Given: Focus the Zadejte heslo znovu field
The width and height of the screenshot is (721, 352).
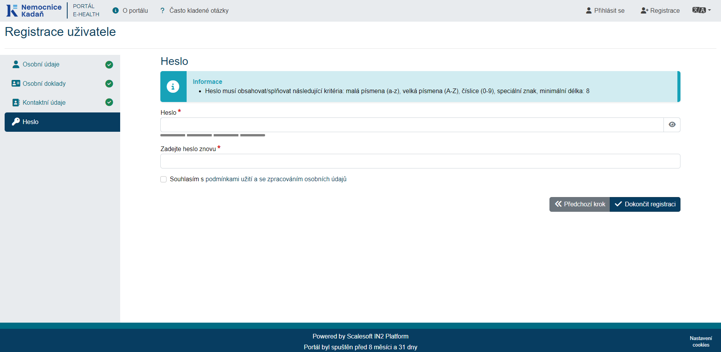Looking at the screenshot, I should [x=420, y=161].
